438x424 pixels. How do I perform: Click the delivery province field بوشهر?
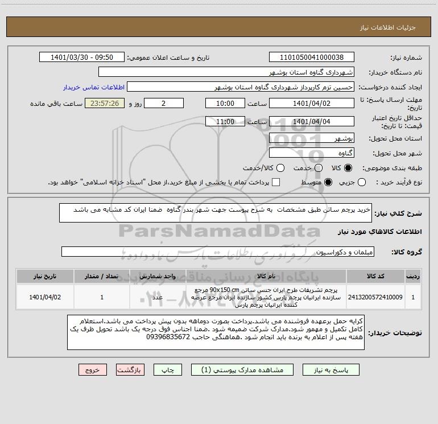tap(312, 138)
